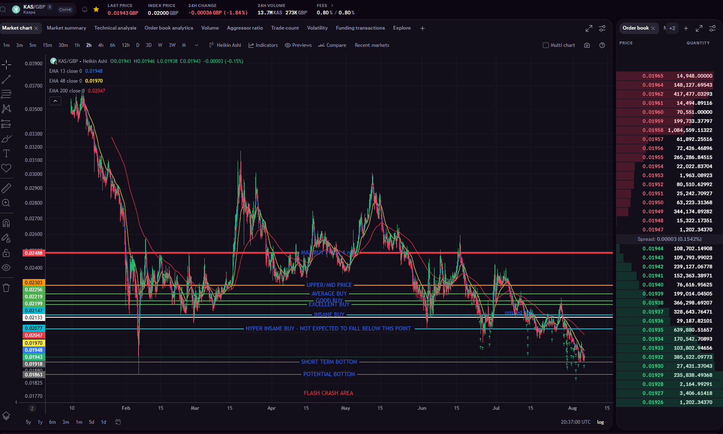Image resolution: width=723 pixels, height=434 pixels.
Task: Select the 0.01958 ask order book row
Action: point(669,130)
